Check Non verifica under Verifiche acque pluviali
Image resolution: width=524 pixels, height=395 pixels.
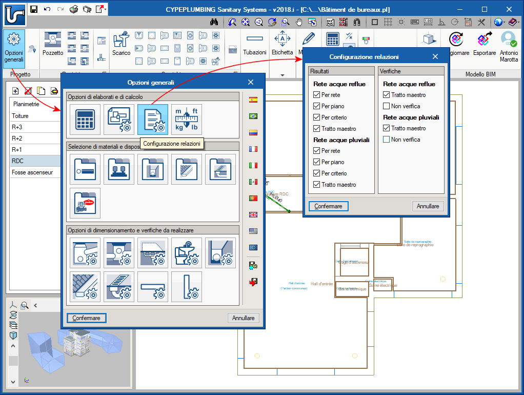coord(386,140)
